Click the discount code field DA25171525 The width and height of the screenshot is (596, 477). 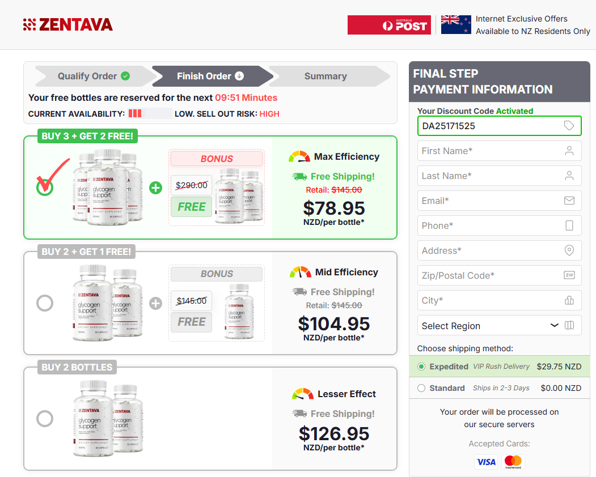pyautogui.click(x=499, y=126)
